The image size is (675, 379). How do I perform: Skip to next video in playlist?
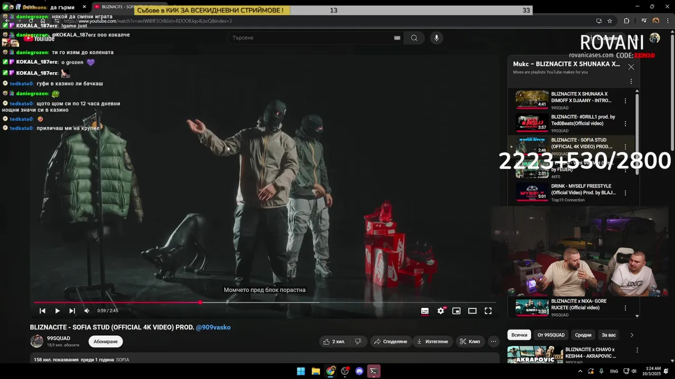pos(72,311)
